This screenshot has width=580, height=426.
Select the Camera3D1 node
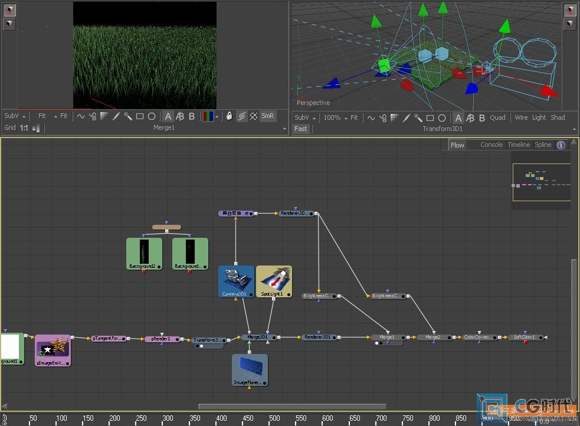tap(236, 281)
